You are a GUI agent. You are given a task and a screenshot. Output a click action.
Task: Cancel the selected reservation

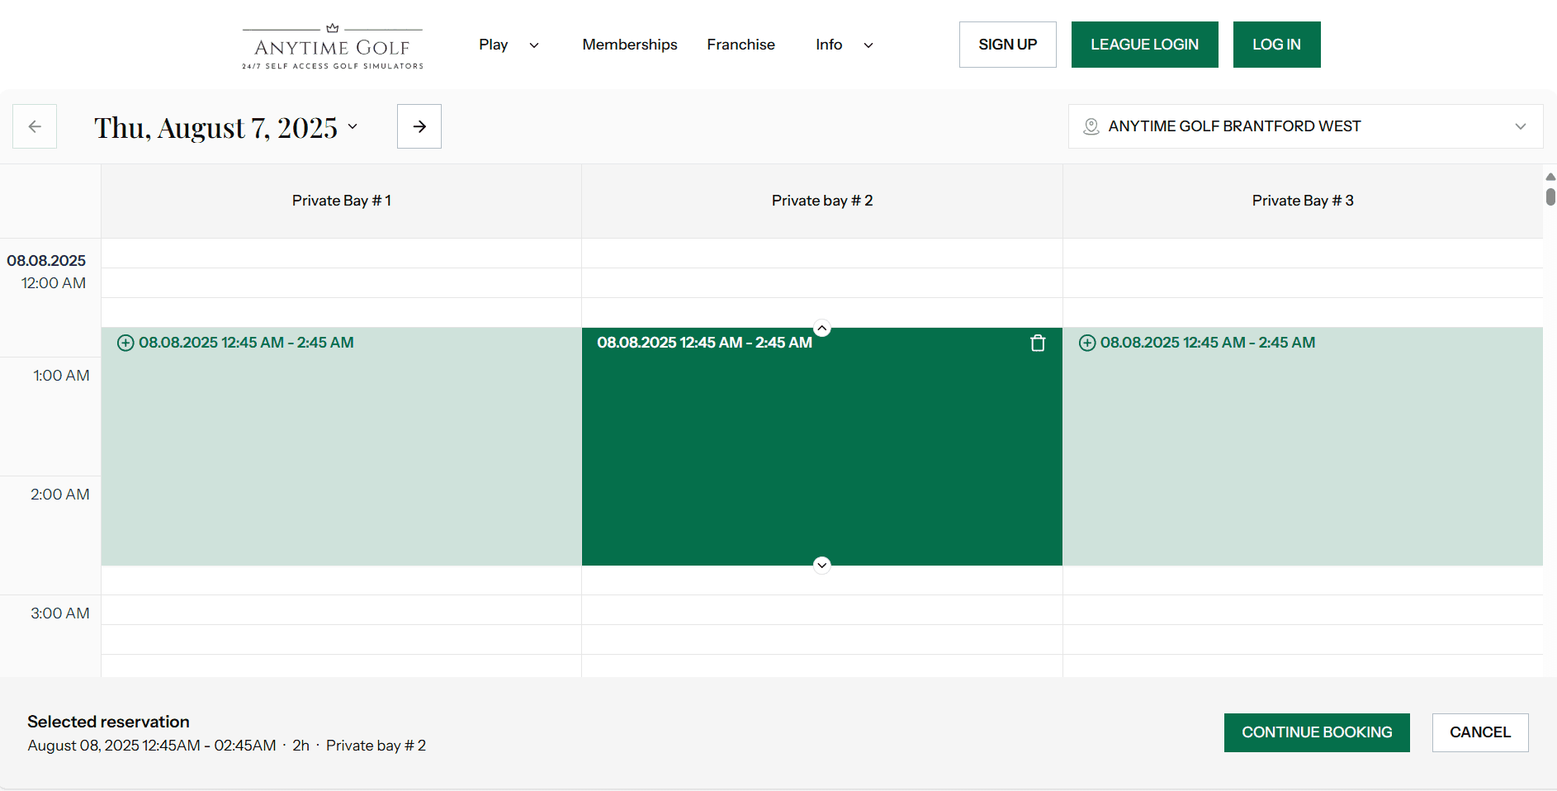coord(1479,732)
